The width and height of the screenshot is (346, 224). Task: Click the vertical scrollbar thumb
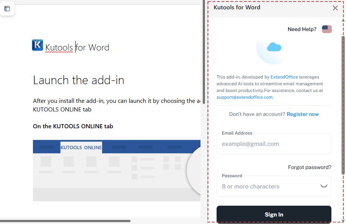point(343,105)
